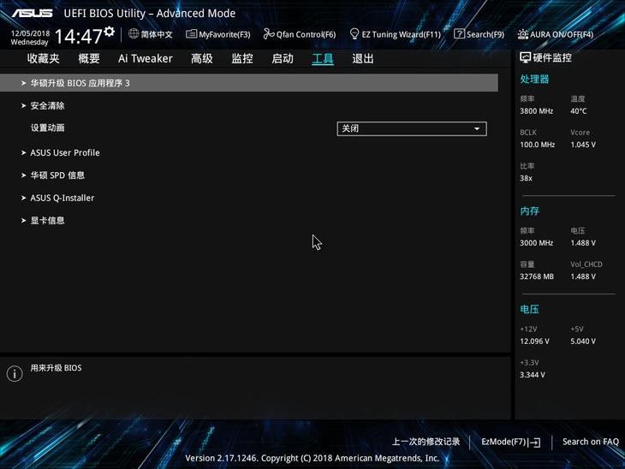Viewport: 625px width, 469px height.
Task: Toggle AURA ON/OFF light icon
Action: click(x=523, y=34)
